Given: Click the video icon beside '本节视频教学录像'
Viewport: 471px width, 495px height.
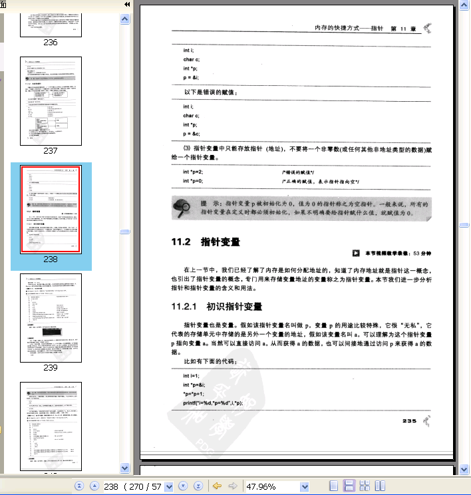Looking at the screenshot, I should (356, 253).
